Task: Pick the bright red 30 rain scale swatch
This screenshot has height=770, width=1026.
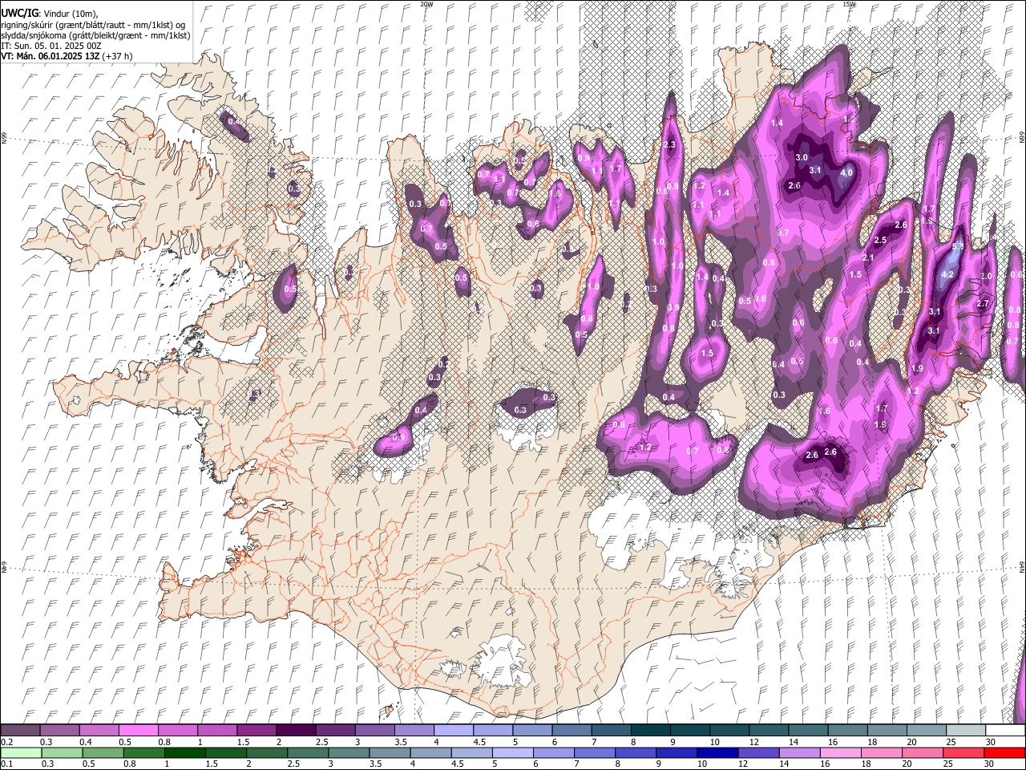Action: 1004,753
